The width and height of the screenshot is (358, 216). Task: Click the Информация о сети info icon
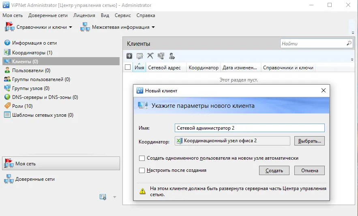coord(7,43)
